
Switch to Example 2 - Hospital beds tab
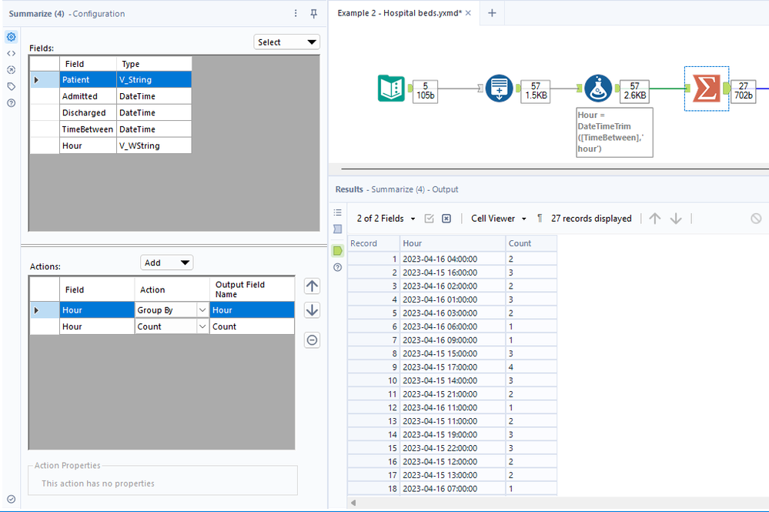400,13
